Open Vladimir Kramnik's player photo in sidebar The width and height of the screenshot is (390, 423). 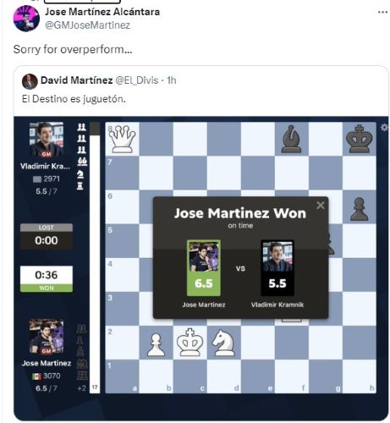(47, 139)
